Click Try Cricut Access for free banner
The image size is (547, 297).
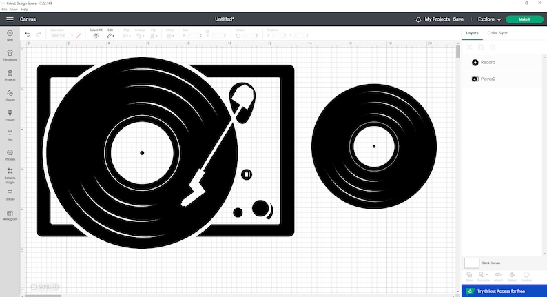[504, 291]
